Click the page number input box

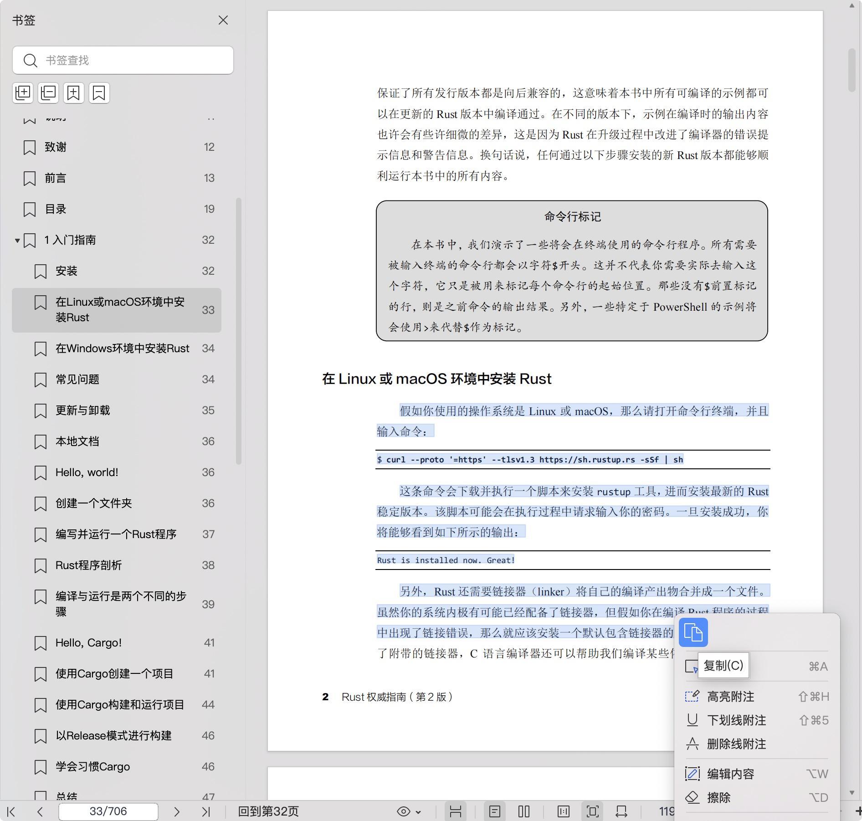[x=108, y=811]
